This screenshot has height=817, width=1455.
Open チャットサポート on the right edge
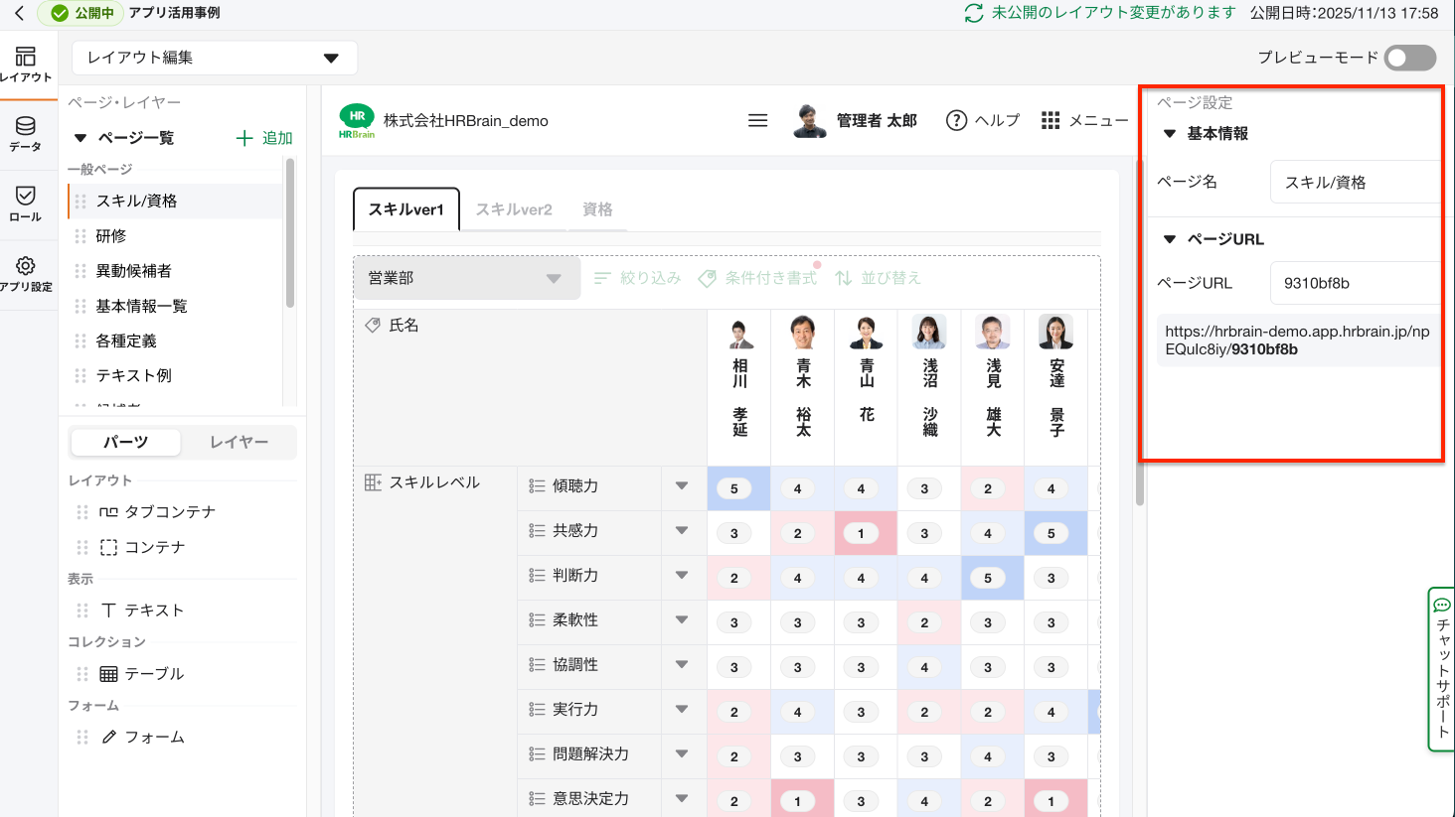point(1441,670)
